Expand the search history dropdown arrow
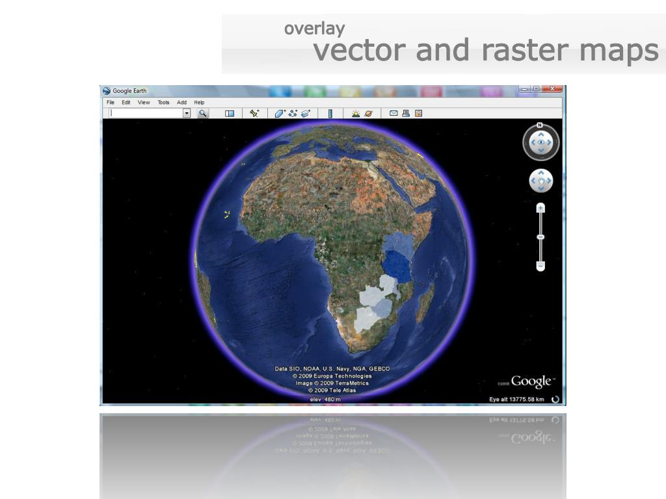 tap(187, 113)
